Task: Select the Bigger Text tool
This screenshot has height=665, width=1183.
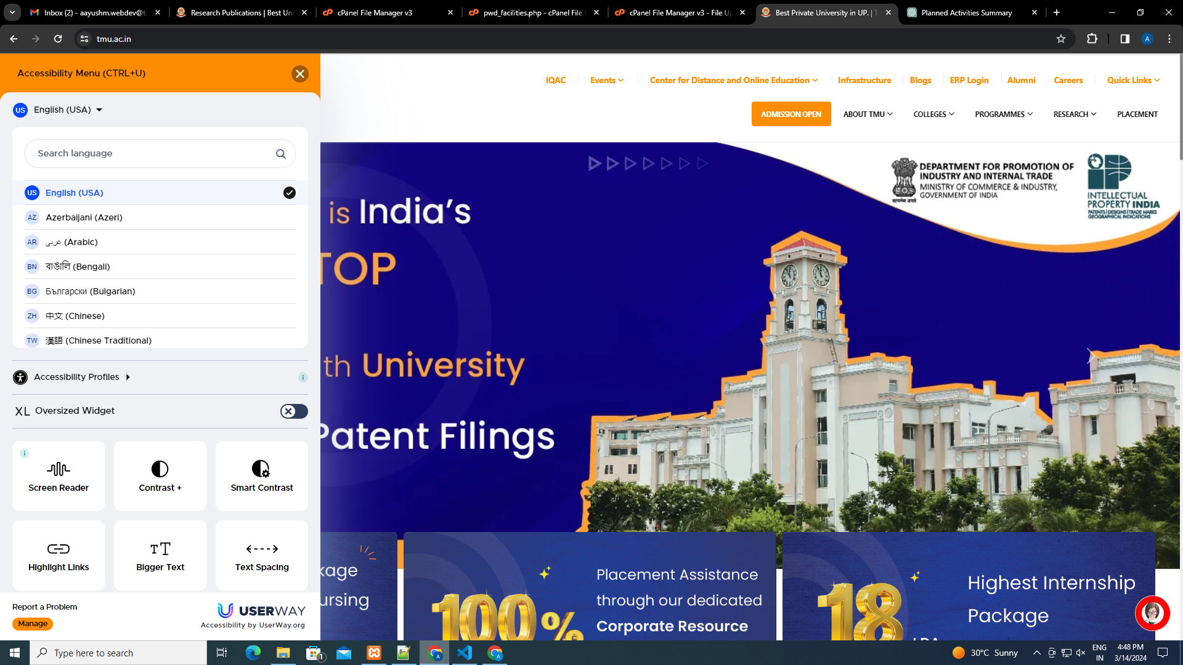Action: pos(160,555)
